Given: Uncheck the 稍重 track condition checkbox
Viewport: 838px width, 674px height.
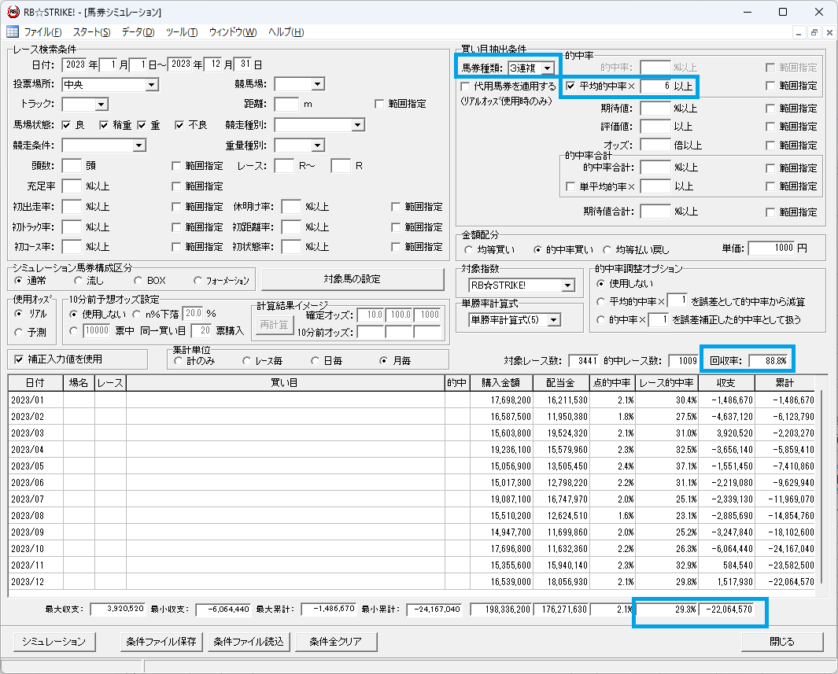Looking at the screenshot, I should [104, 125].
